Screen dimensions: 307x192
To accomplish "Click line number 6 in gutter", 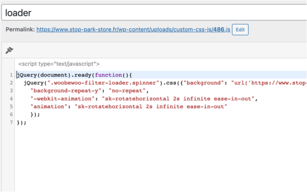I will 11,114.
